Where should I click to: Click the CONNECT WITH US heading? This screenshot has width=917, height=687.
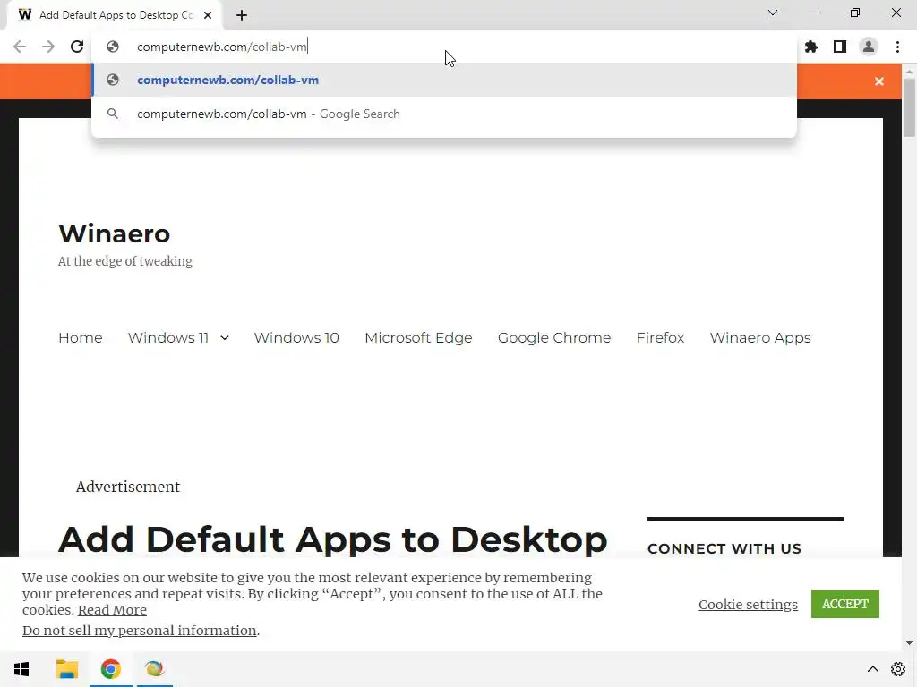724,548
